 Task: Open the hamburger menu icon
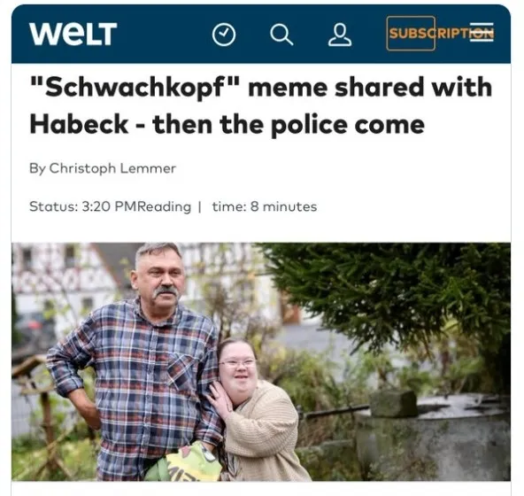482,32
